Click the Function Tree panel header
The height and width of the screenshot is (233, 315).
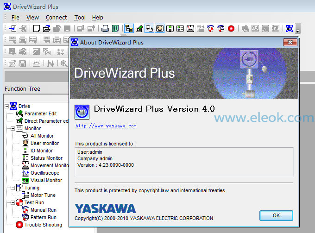(x=22, y=89)
